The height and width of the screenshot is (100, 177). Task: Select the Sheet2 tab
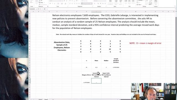point(46,99)
